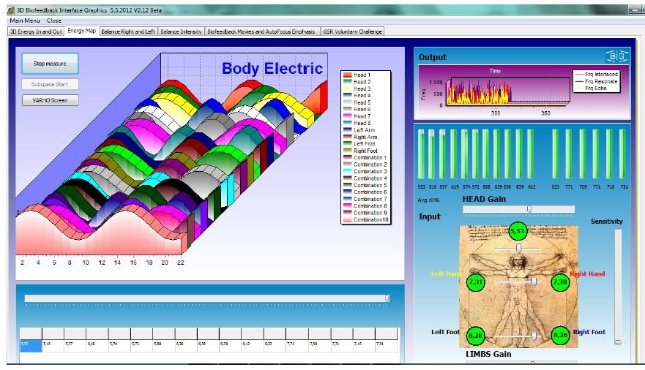Image resolution: width=645 pixels, height=370 pixels.
Task: Click the green head indicator showing 5,53
Action: 518,231
